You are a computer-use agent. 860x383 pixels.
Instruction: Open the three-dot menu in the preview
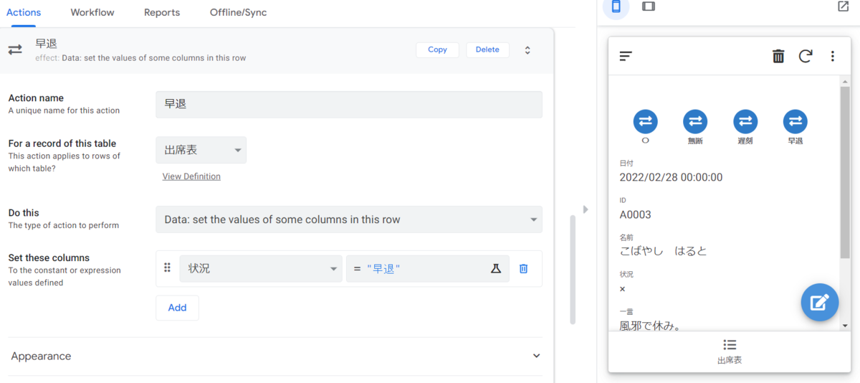coord(832,56)
